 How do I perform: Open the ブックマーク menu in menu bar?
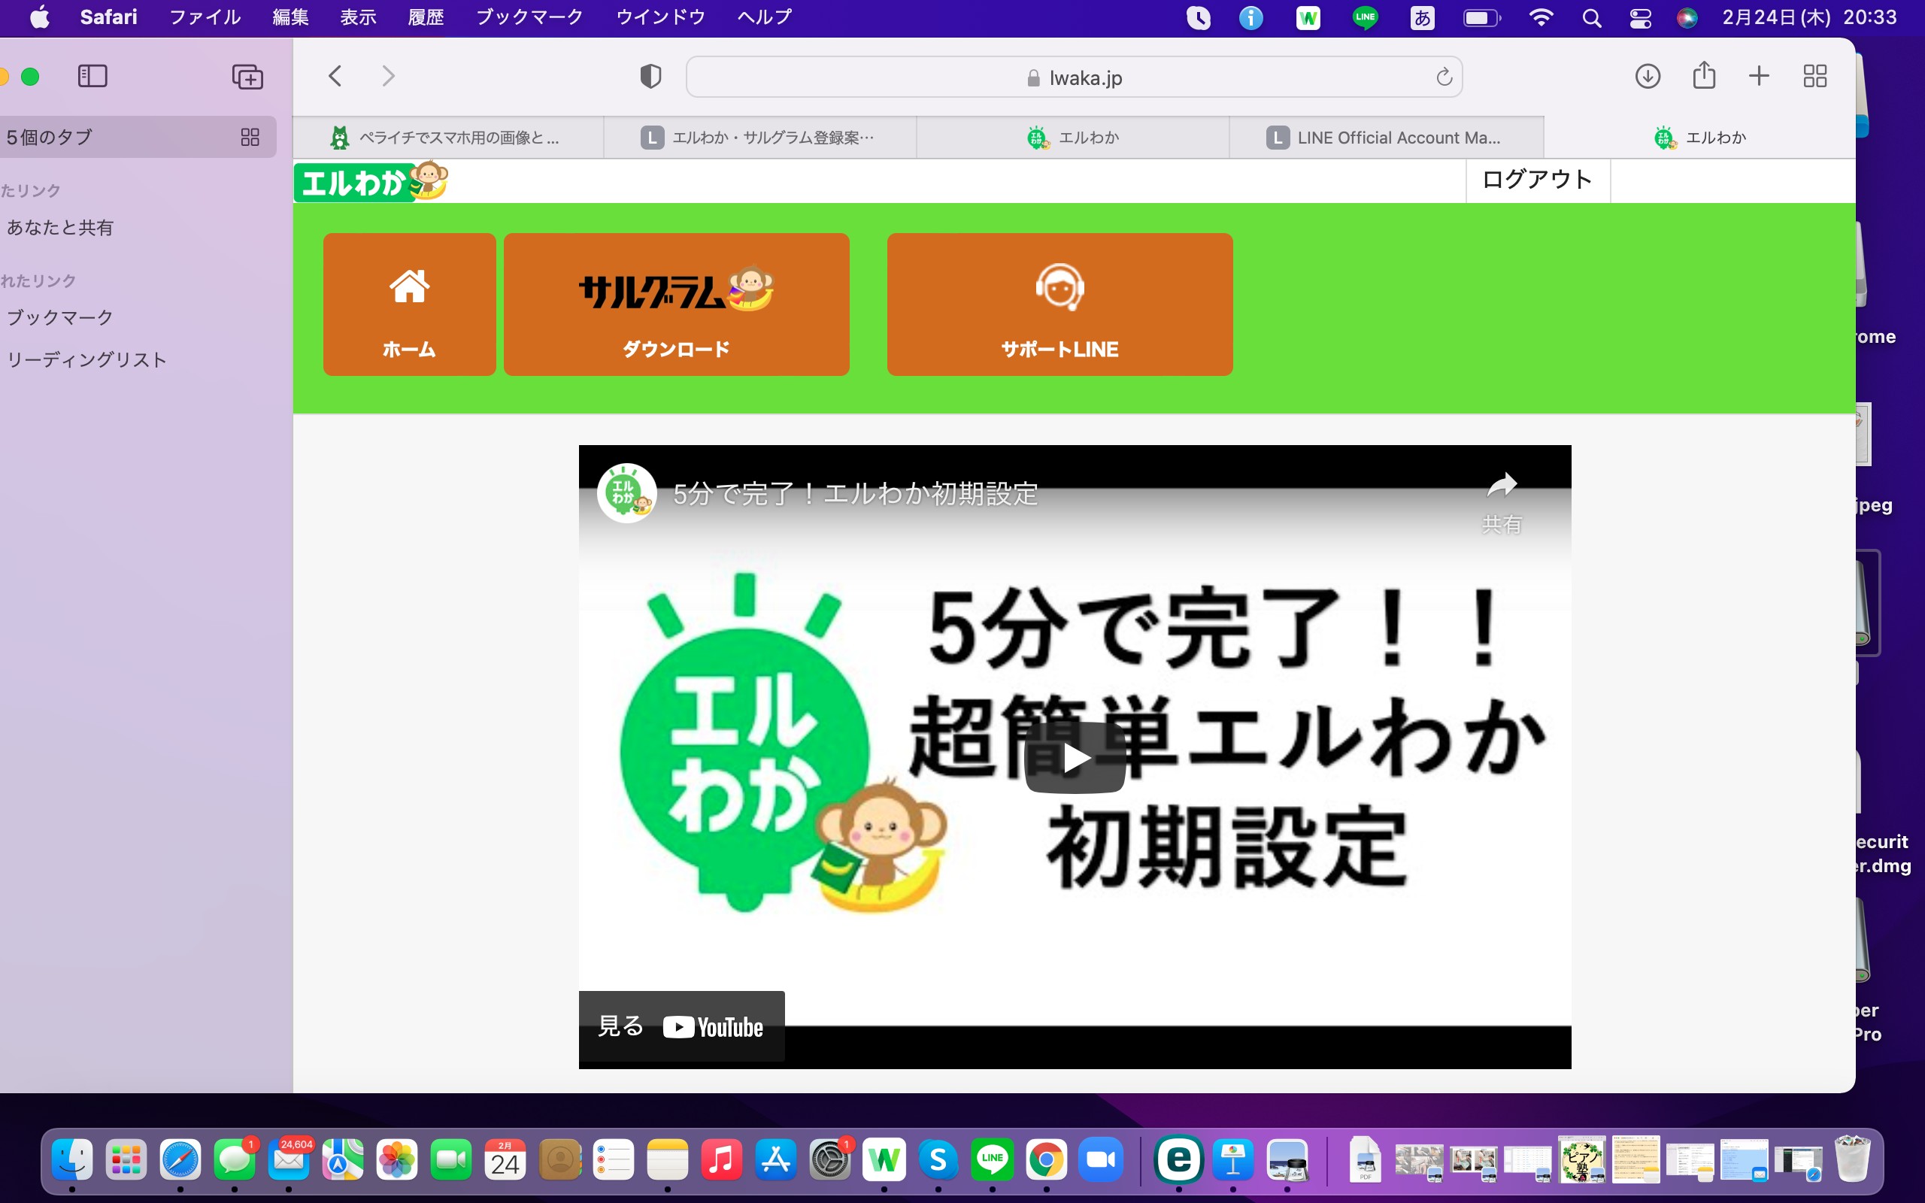[x=529, y=17]
